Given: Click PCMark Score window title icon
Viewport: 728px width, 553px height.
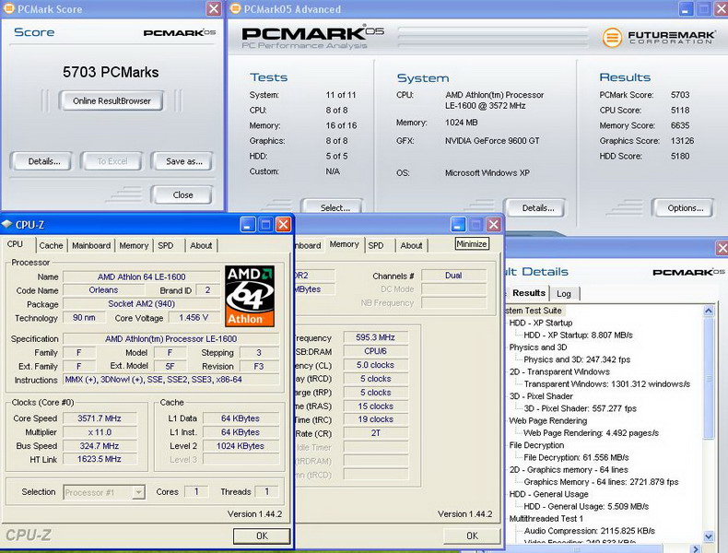Looking at the screenshot, I should point(9,9).
